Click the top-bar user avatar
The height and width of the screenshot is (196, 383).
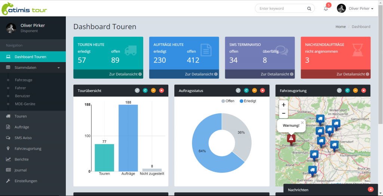341,8
